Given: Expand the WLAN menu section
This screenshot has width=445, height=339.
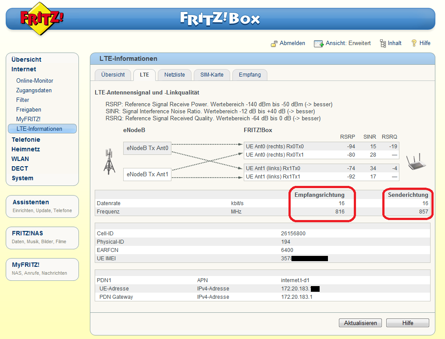Looking at the screenshot, I should tap(20, 159).
